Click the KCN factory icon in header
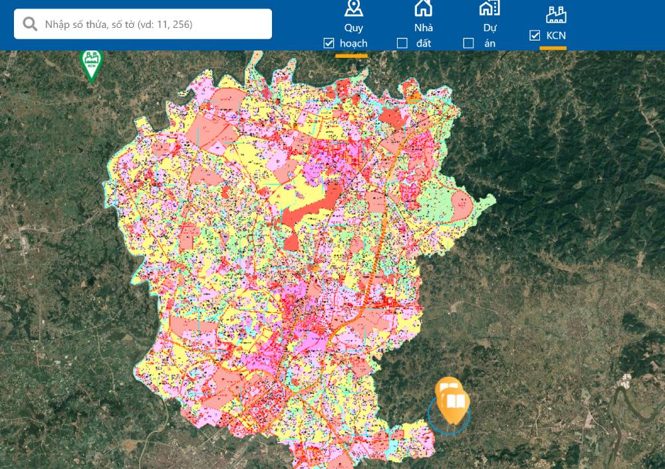 pos(555,13)
